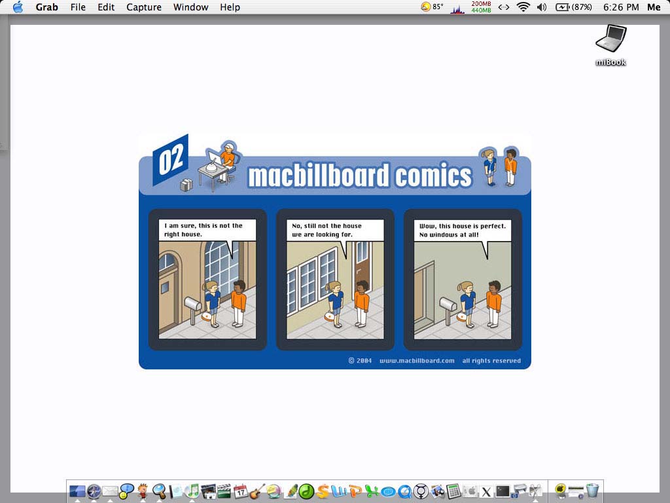The image size is (670, 503).
Task: Open the feather pen Dock icon
Action: pyautogui.click(x=291, y=491)
